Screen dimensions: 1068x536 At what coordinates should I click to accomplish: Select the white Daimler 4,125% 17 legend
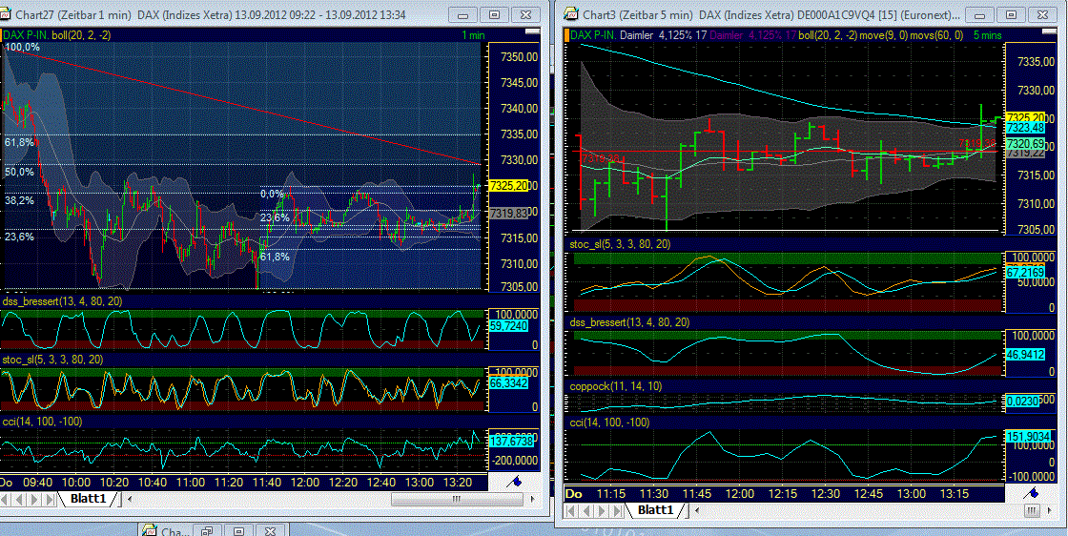[x=662, y=35]
